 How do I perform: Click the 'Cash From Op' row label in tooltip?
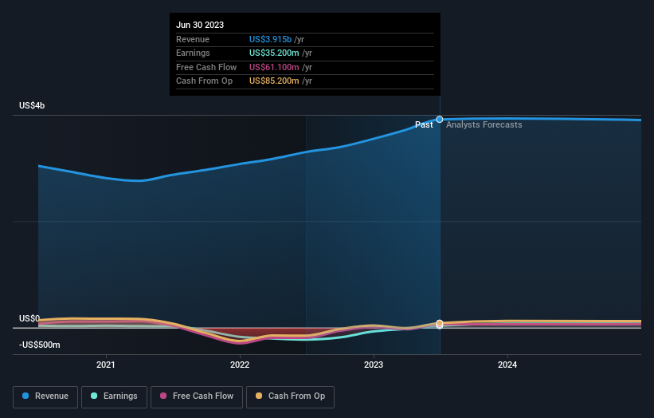pyautogui.click(x=205, y=81)
